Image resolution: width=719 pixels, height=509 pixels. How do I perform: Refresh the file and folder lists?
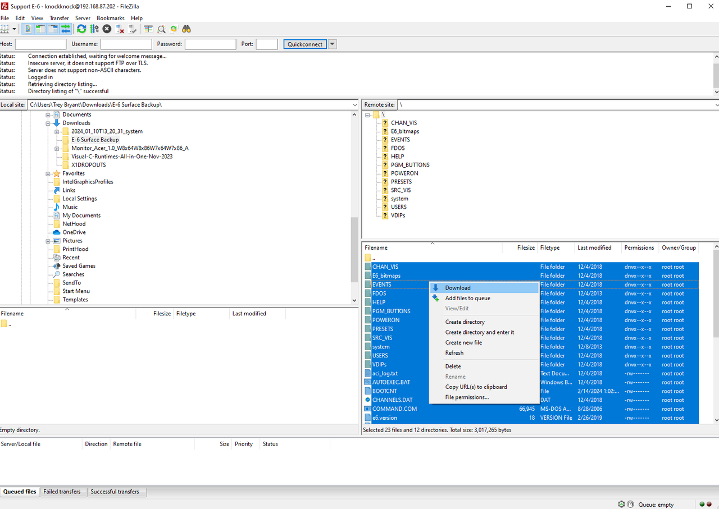click(x=81, y=29)
